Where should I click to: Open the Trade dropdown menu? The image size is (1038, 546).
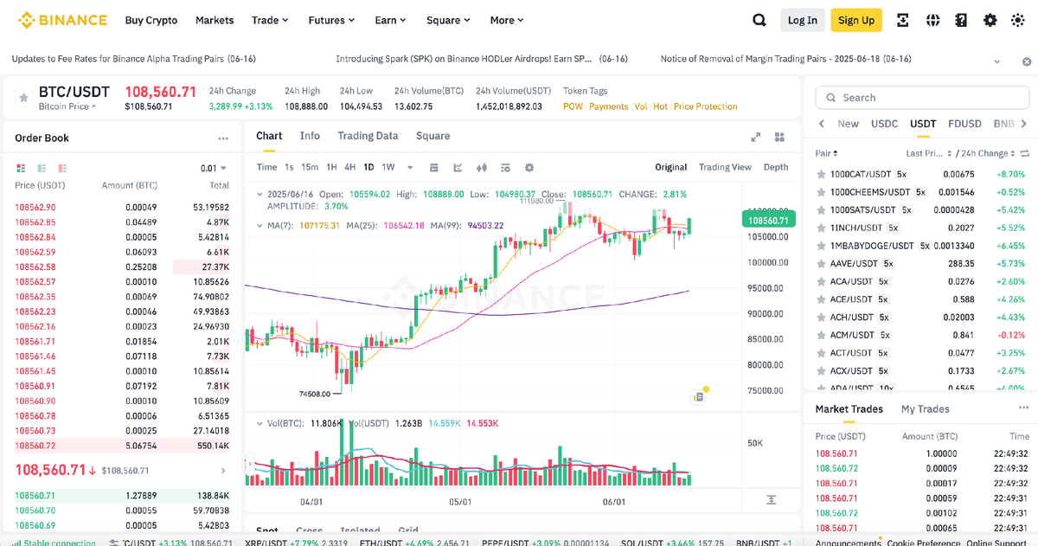click(270, 20)
